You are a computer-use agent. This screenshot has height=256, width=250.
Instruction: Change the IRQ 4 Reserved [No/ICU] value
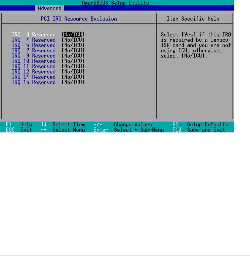[x=73, y=40]
